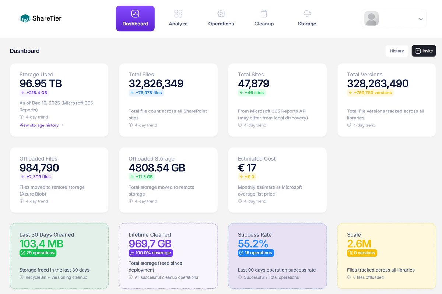442x294 pixels.
Task: Follow the View storage history link
Action: [x=39, y=125]
